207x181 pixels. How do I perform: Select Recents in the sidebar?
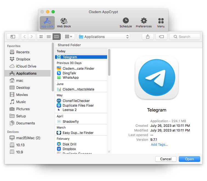(28, 52)
